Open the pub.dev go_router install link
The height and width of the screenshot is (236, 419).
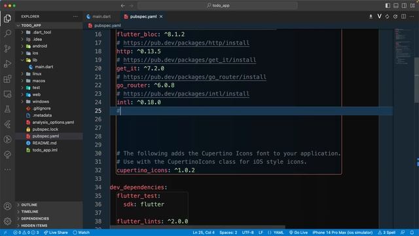[194, 77]
